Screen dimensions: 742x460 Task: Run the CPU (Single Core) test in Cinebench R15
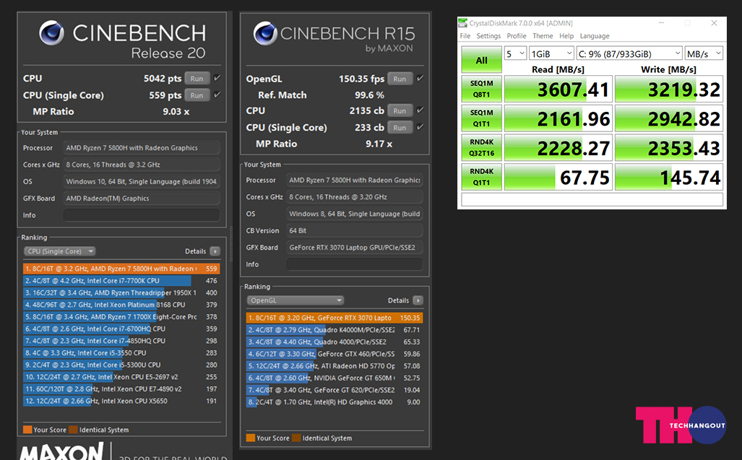(400, 127)
